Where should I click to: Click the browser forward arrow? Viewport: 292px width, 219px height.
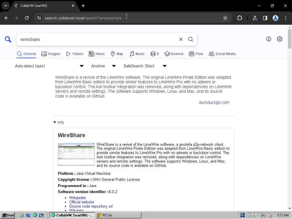[x=17, y=18]
